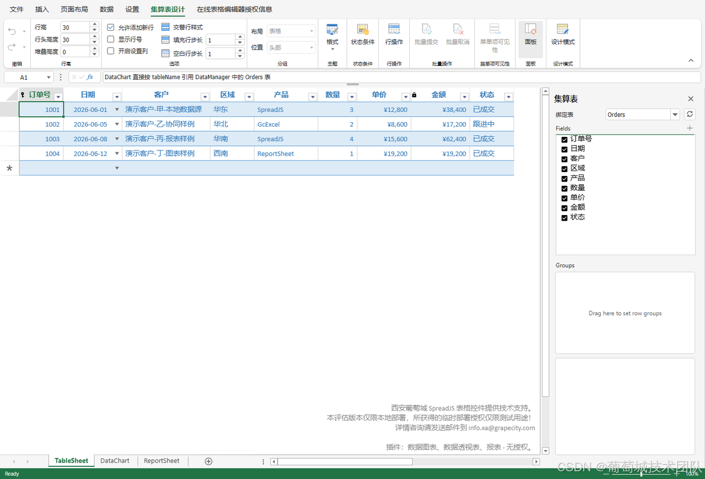Click the 菜单项可见性 icon
705x479 pixels.
tap(495, 30)
